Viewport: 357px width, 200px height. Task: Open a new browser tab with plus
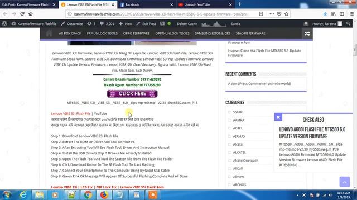[x=239, y=4]
